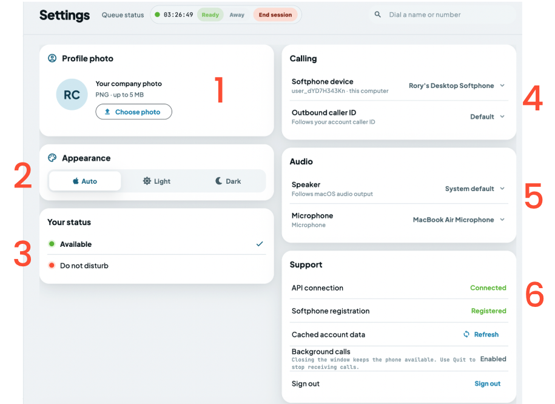
Task: Click the 03:26:49 session timer
Action: coord(178,15)
